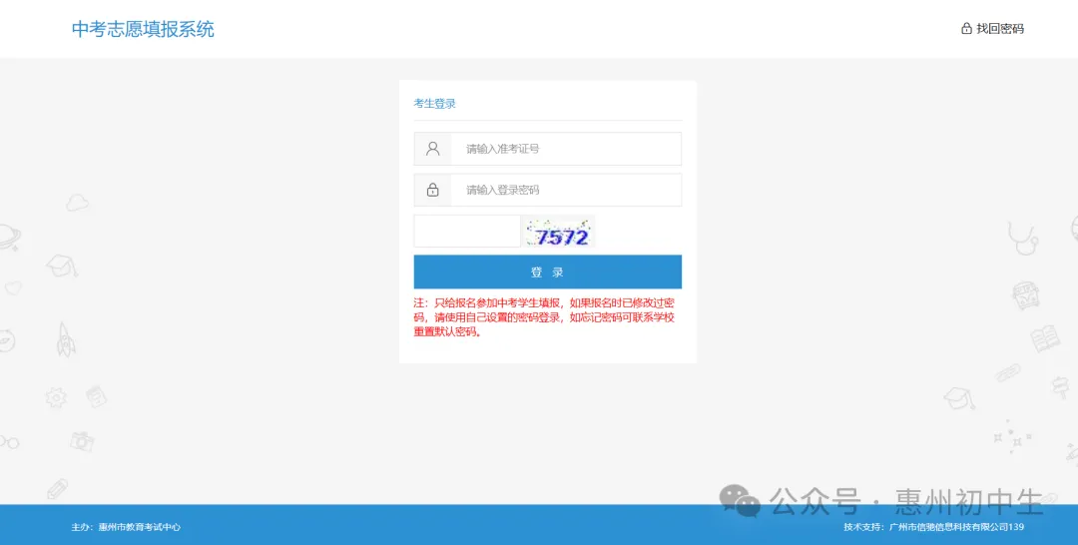Click the padlock icon in the password field

tap(432, 190)
